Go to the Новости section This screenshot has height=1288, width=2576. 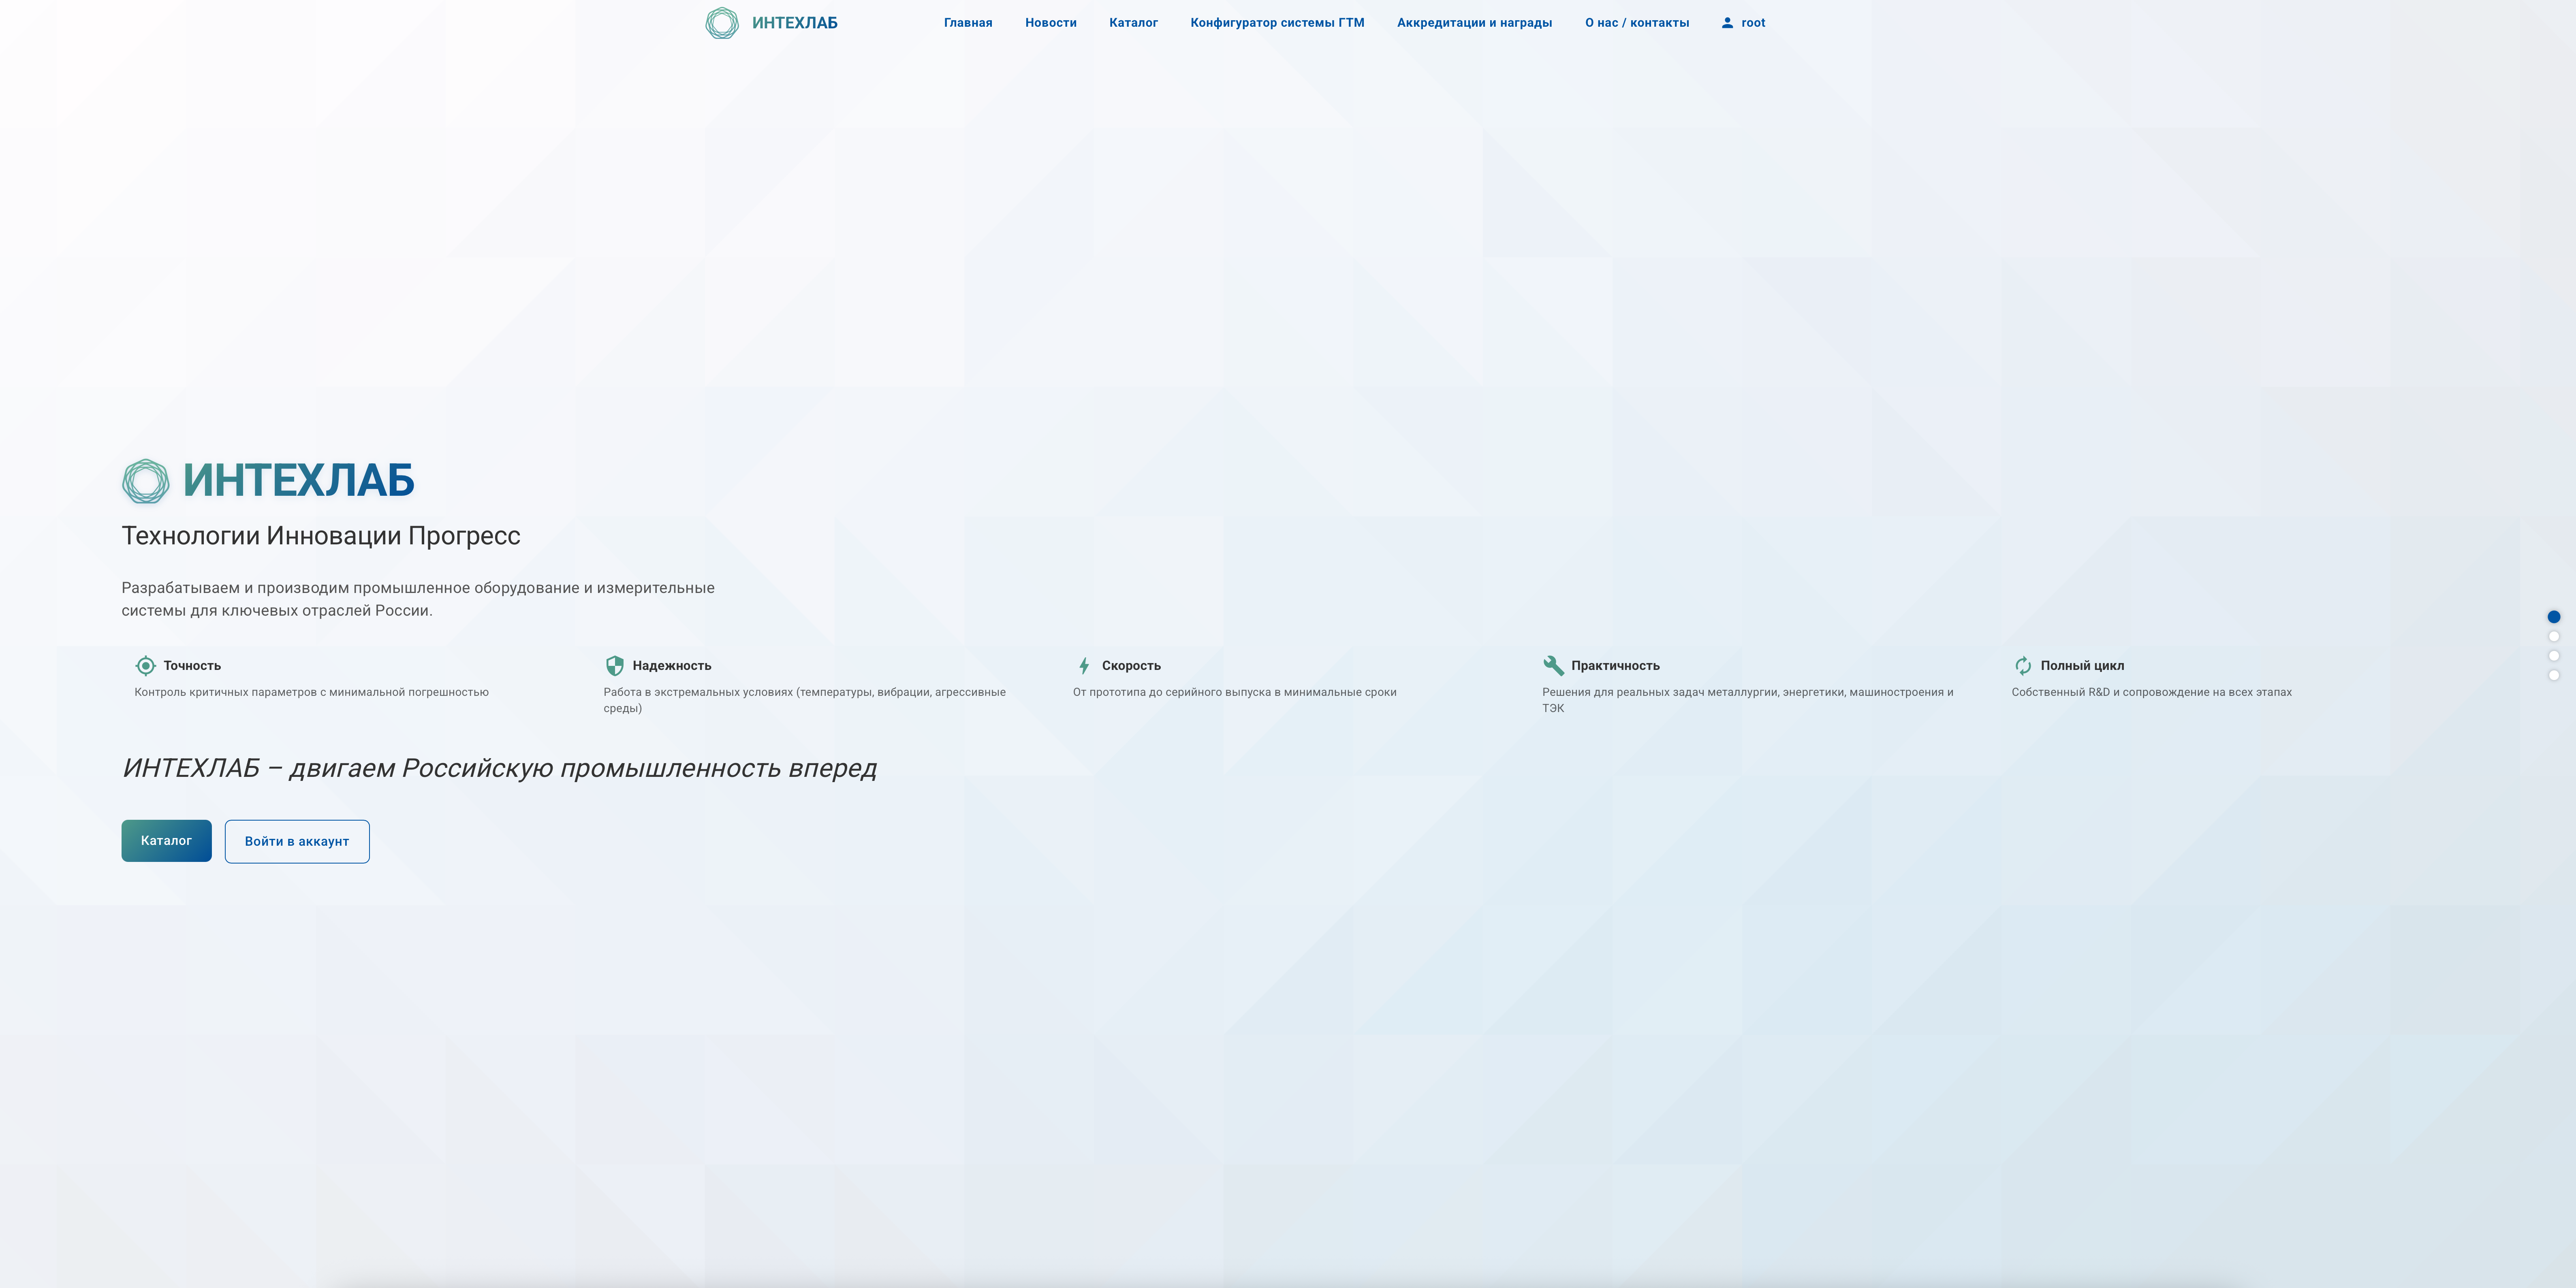pyautogui.click(x=1050, y=22)
